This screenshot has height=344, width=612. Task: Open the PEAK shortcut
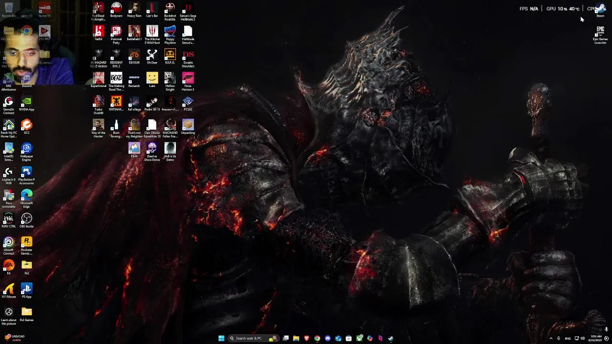(x=134, y=150)
